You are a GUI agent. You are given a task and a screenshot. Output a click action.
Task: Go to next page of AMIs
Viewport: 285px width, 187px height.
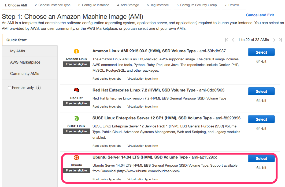[x=274, y=40]
